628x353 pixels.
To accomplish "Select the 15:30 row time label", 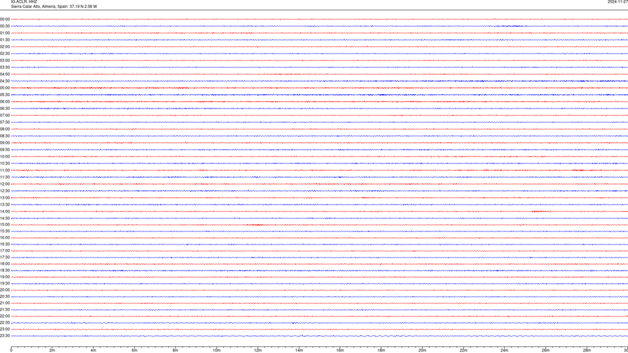I will (x=5, y=231).
